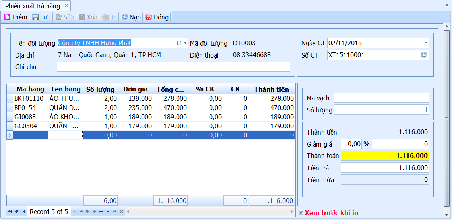
Task: Expand the Tên đối tượng dropdown arrow
Action: (185, 43)
